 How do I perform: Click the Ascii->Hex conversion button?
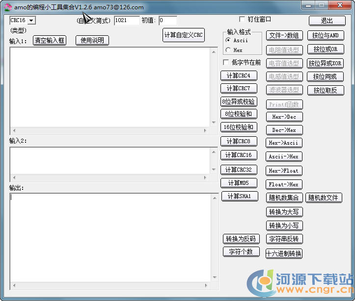tap(284, 156)
